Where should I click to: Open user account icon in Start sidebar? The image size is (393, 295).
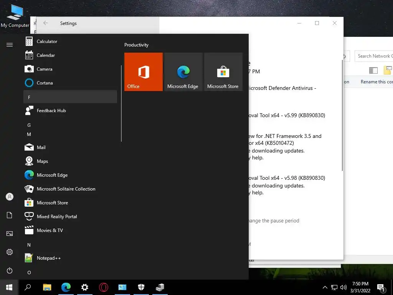coord(10,197)
